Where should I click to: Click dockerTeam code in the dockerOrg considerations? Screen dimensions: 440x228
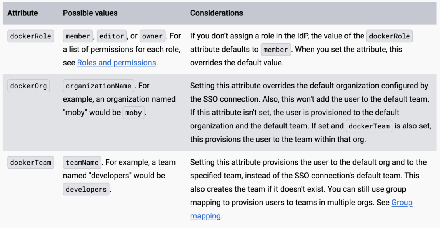[369, 126]
